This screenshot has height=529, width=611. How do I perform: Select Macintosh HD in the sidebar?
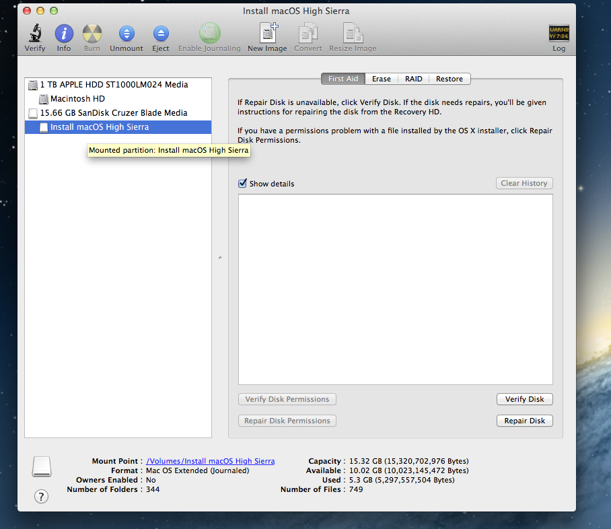click(x=118, y=99)
